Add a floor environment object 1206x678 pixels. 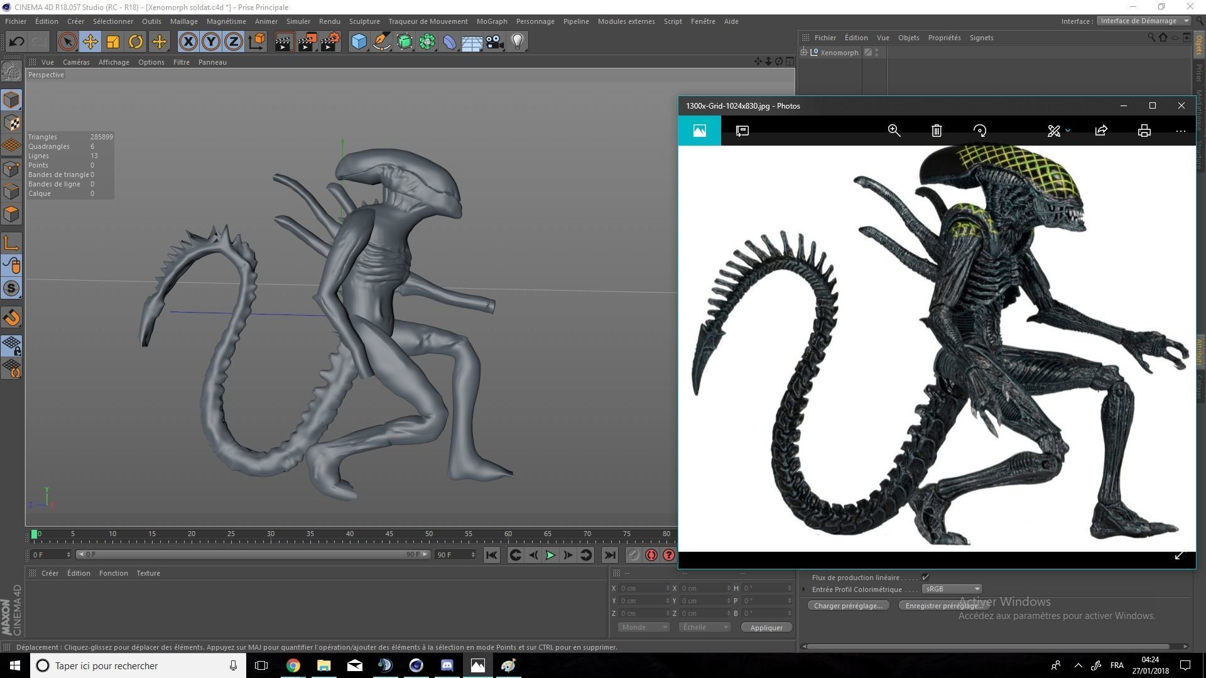click(472, 42)
